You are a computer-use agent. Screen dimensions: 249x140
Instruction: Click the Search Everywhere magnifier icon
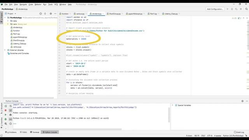246,9
